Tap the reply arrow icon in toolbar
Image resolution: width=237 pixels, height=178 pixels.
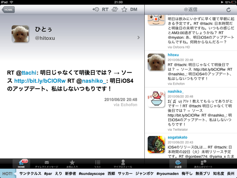coord(95,9)
